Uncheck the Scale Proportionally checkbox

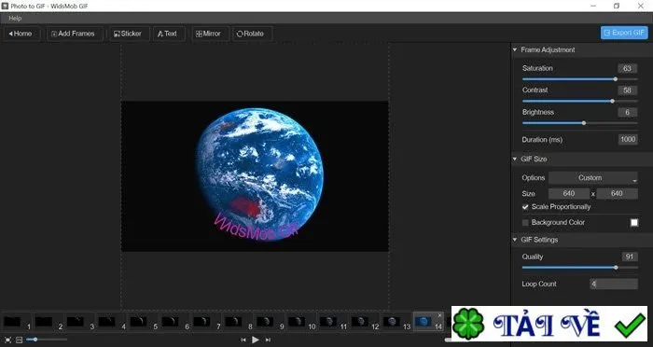[525, 207]
